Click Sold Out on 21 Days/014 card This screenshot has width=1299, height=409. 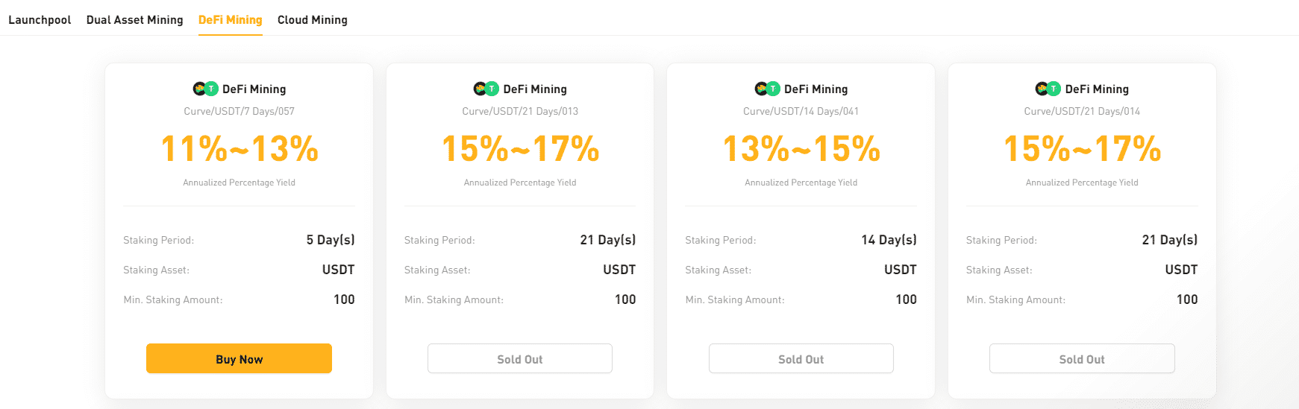pyautogui.click(x=1082, y=359)
